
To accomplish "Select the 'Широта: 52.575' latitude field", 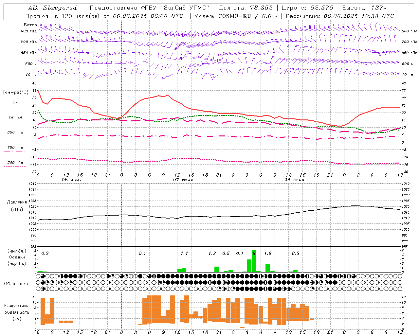I will (307, 8).
